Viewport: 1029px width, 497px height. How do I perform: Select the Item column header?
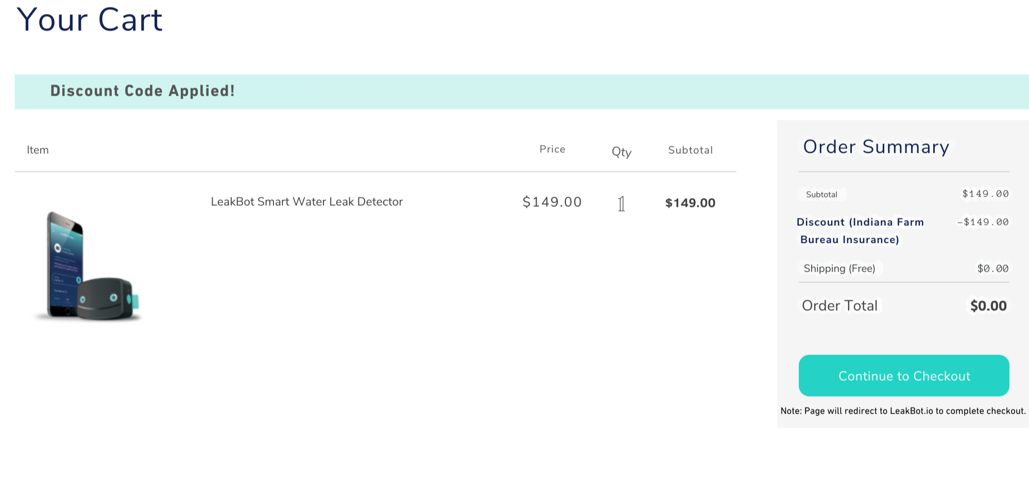38,150
